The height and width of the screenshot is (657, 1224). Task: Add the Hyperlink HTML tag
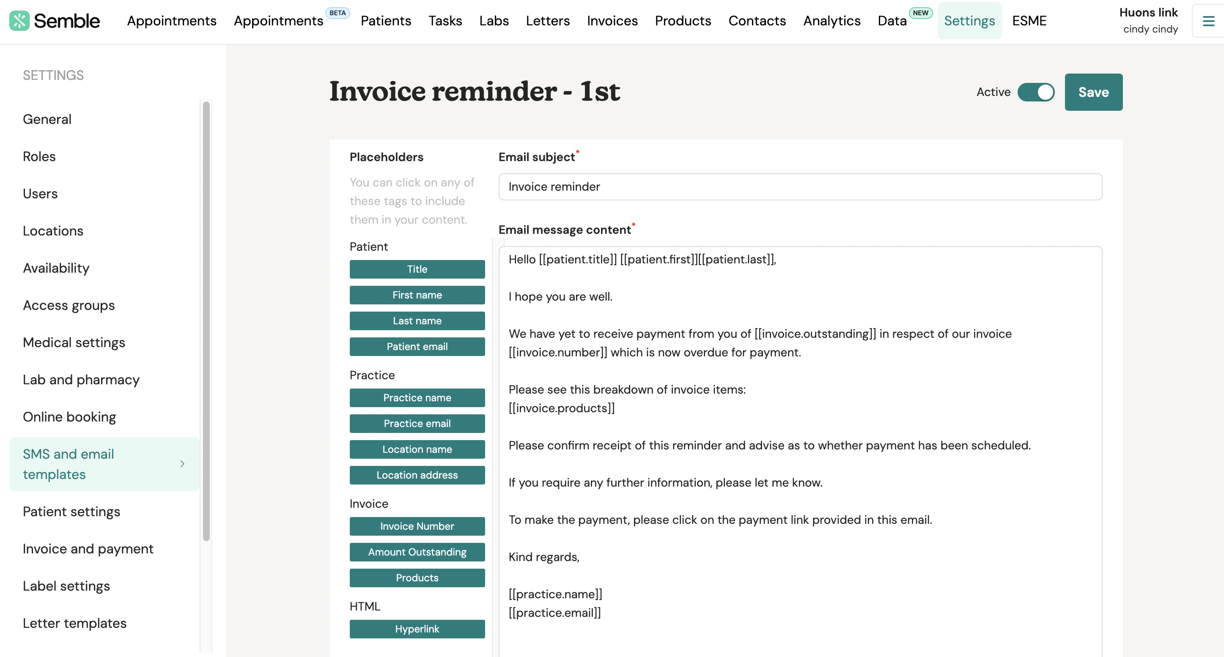coord(417,629)
